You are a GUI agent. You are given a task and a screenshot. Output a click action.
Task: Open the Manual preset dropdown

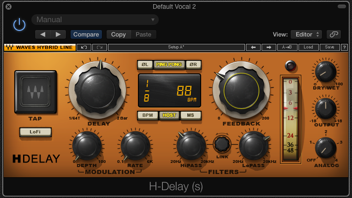[x=95, y=20]
